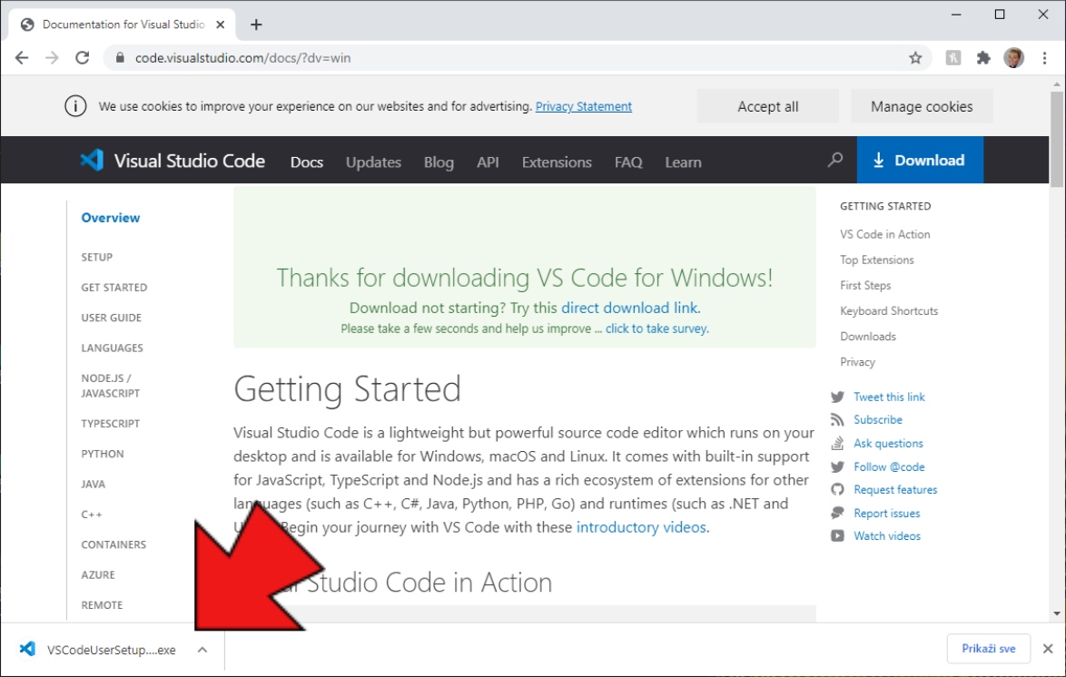Click the user profile avatar icon
1066x677 pixels.
point(1013,58)
